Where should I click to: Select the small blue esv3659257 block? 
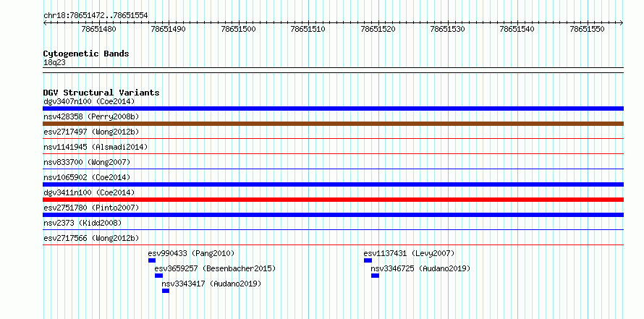(159, 276)
